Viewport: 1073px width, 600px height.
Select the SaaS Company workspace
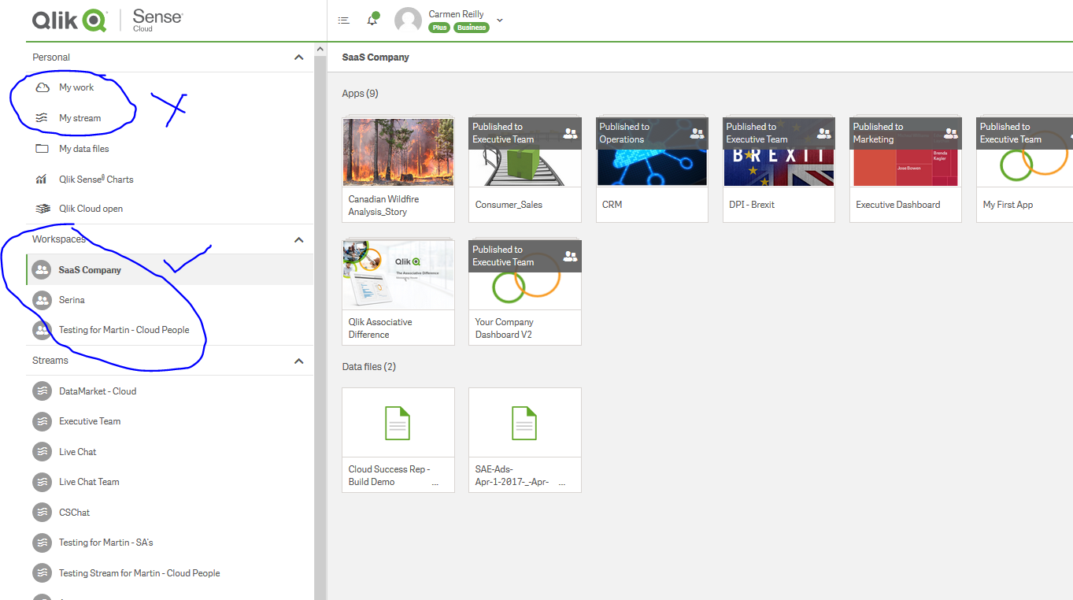click(169, 269)
